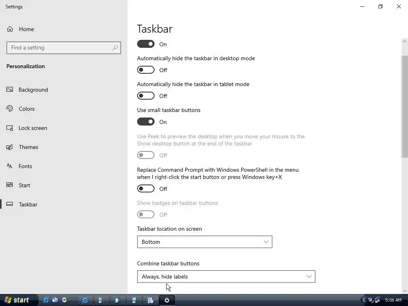Turn off the first toggle under Taskbar heading

coord(146,44)
